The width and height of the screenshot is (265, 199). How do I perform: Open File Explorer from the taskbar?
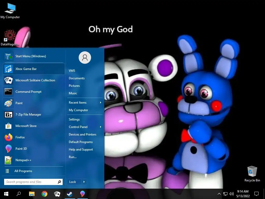tap(32, 194)
